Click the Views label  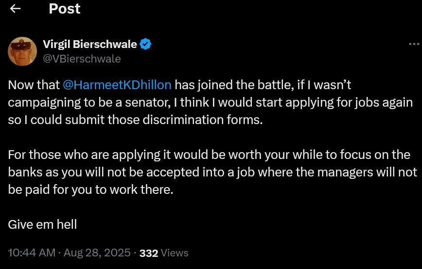(174, 253)
